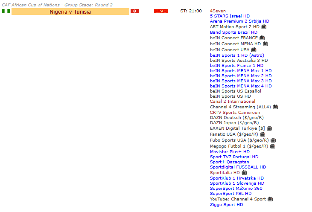Select beIN Sports France 1 HD
Image resolution: width=312 pixels, height=212 pixels.
[x=236, y=66]
